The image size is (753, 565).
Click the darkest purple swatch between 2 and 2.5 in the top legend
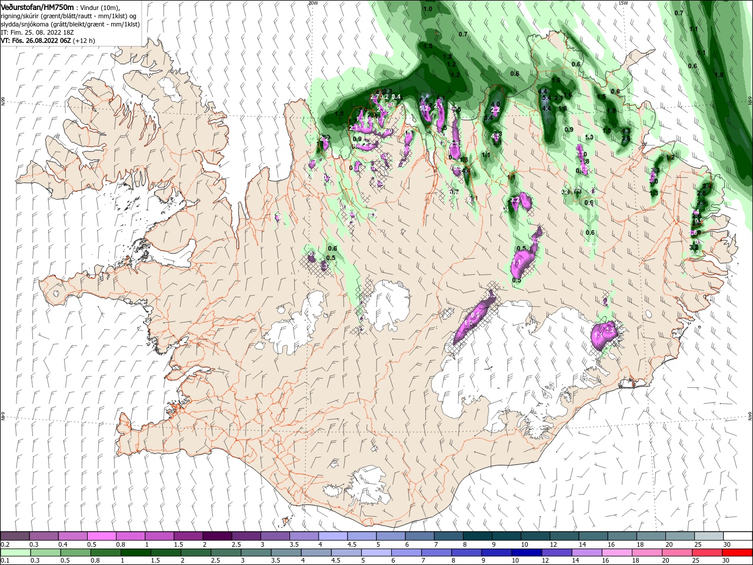point(216,536)
